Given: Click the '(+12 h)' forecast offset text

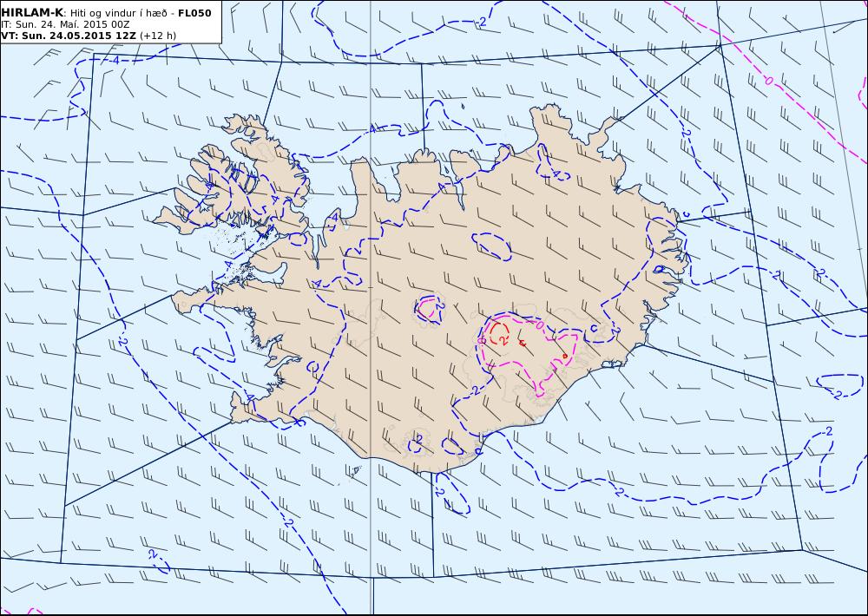Looking at the screenshot, I should (x=158, y=36).
